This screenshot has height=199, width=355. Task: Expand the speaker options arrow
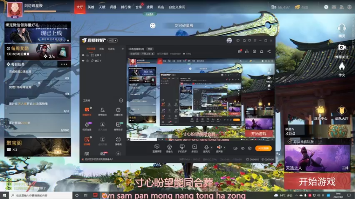click(x=225, y=148)
